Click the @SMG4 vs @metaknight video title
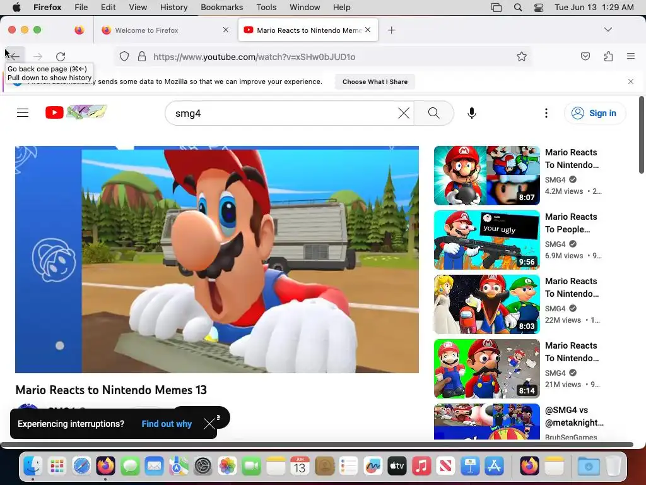 [x=574, y=416]
